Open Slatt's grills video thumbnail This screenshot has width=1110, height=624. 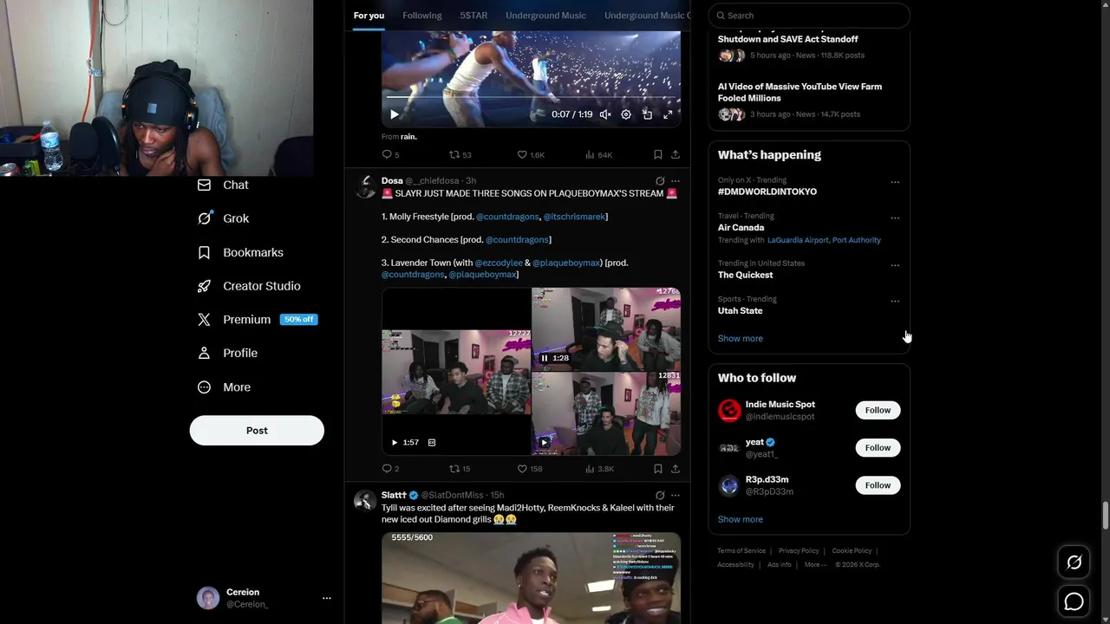click(531, 578)
